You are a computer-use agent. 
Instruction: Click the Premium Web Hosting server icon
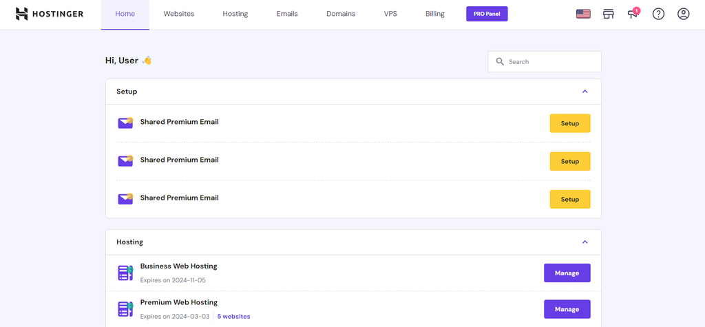125,309
